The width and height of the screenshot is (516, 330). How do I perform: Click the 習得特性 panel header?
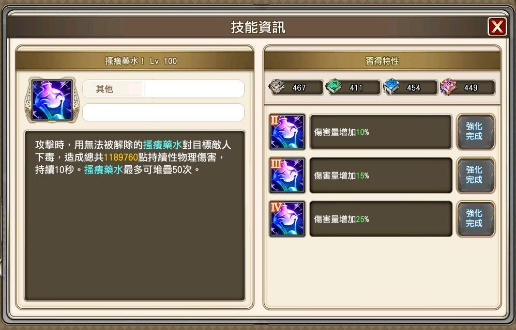[x=382, y=61]
